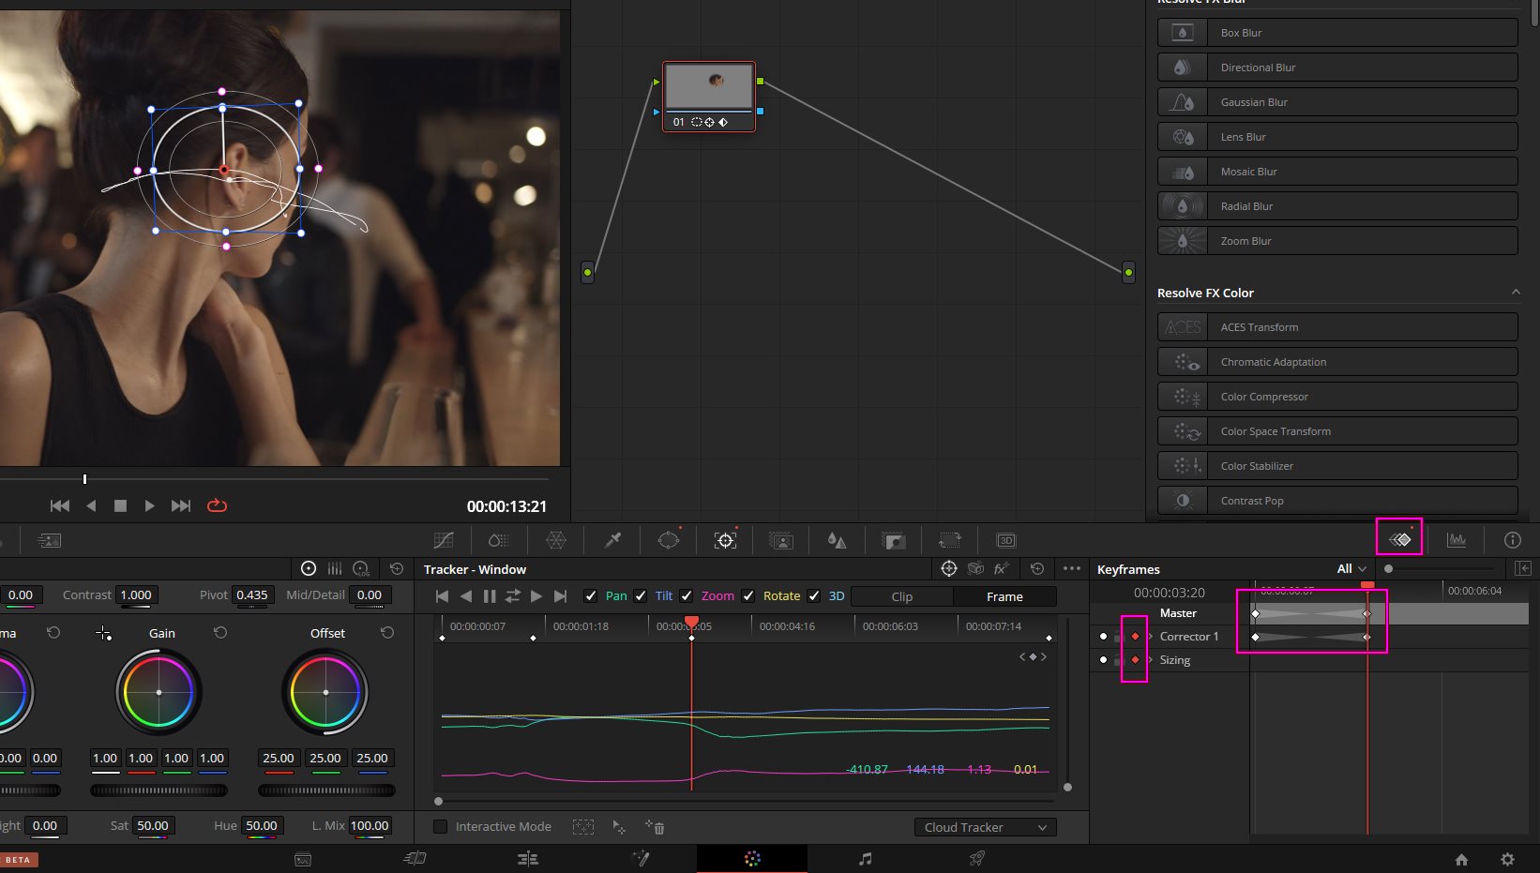Switch tracker to Frame mode

tap(1004, 596)
